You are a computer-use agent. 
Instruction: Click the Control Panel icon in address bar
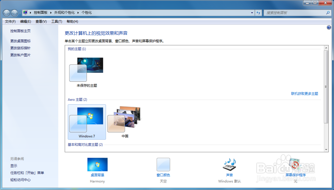point(25,13)
